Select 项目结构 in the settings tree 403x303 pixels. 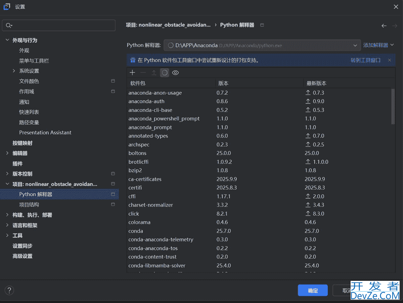(29, 205)
